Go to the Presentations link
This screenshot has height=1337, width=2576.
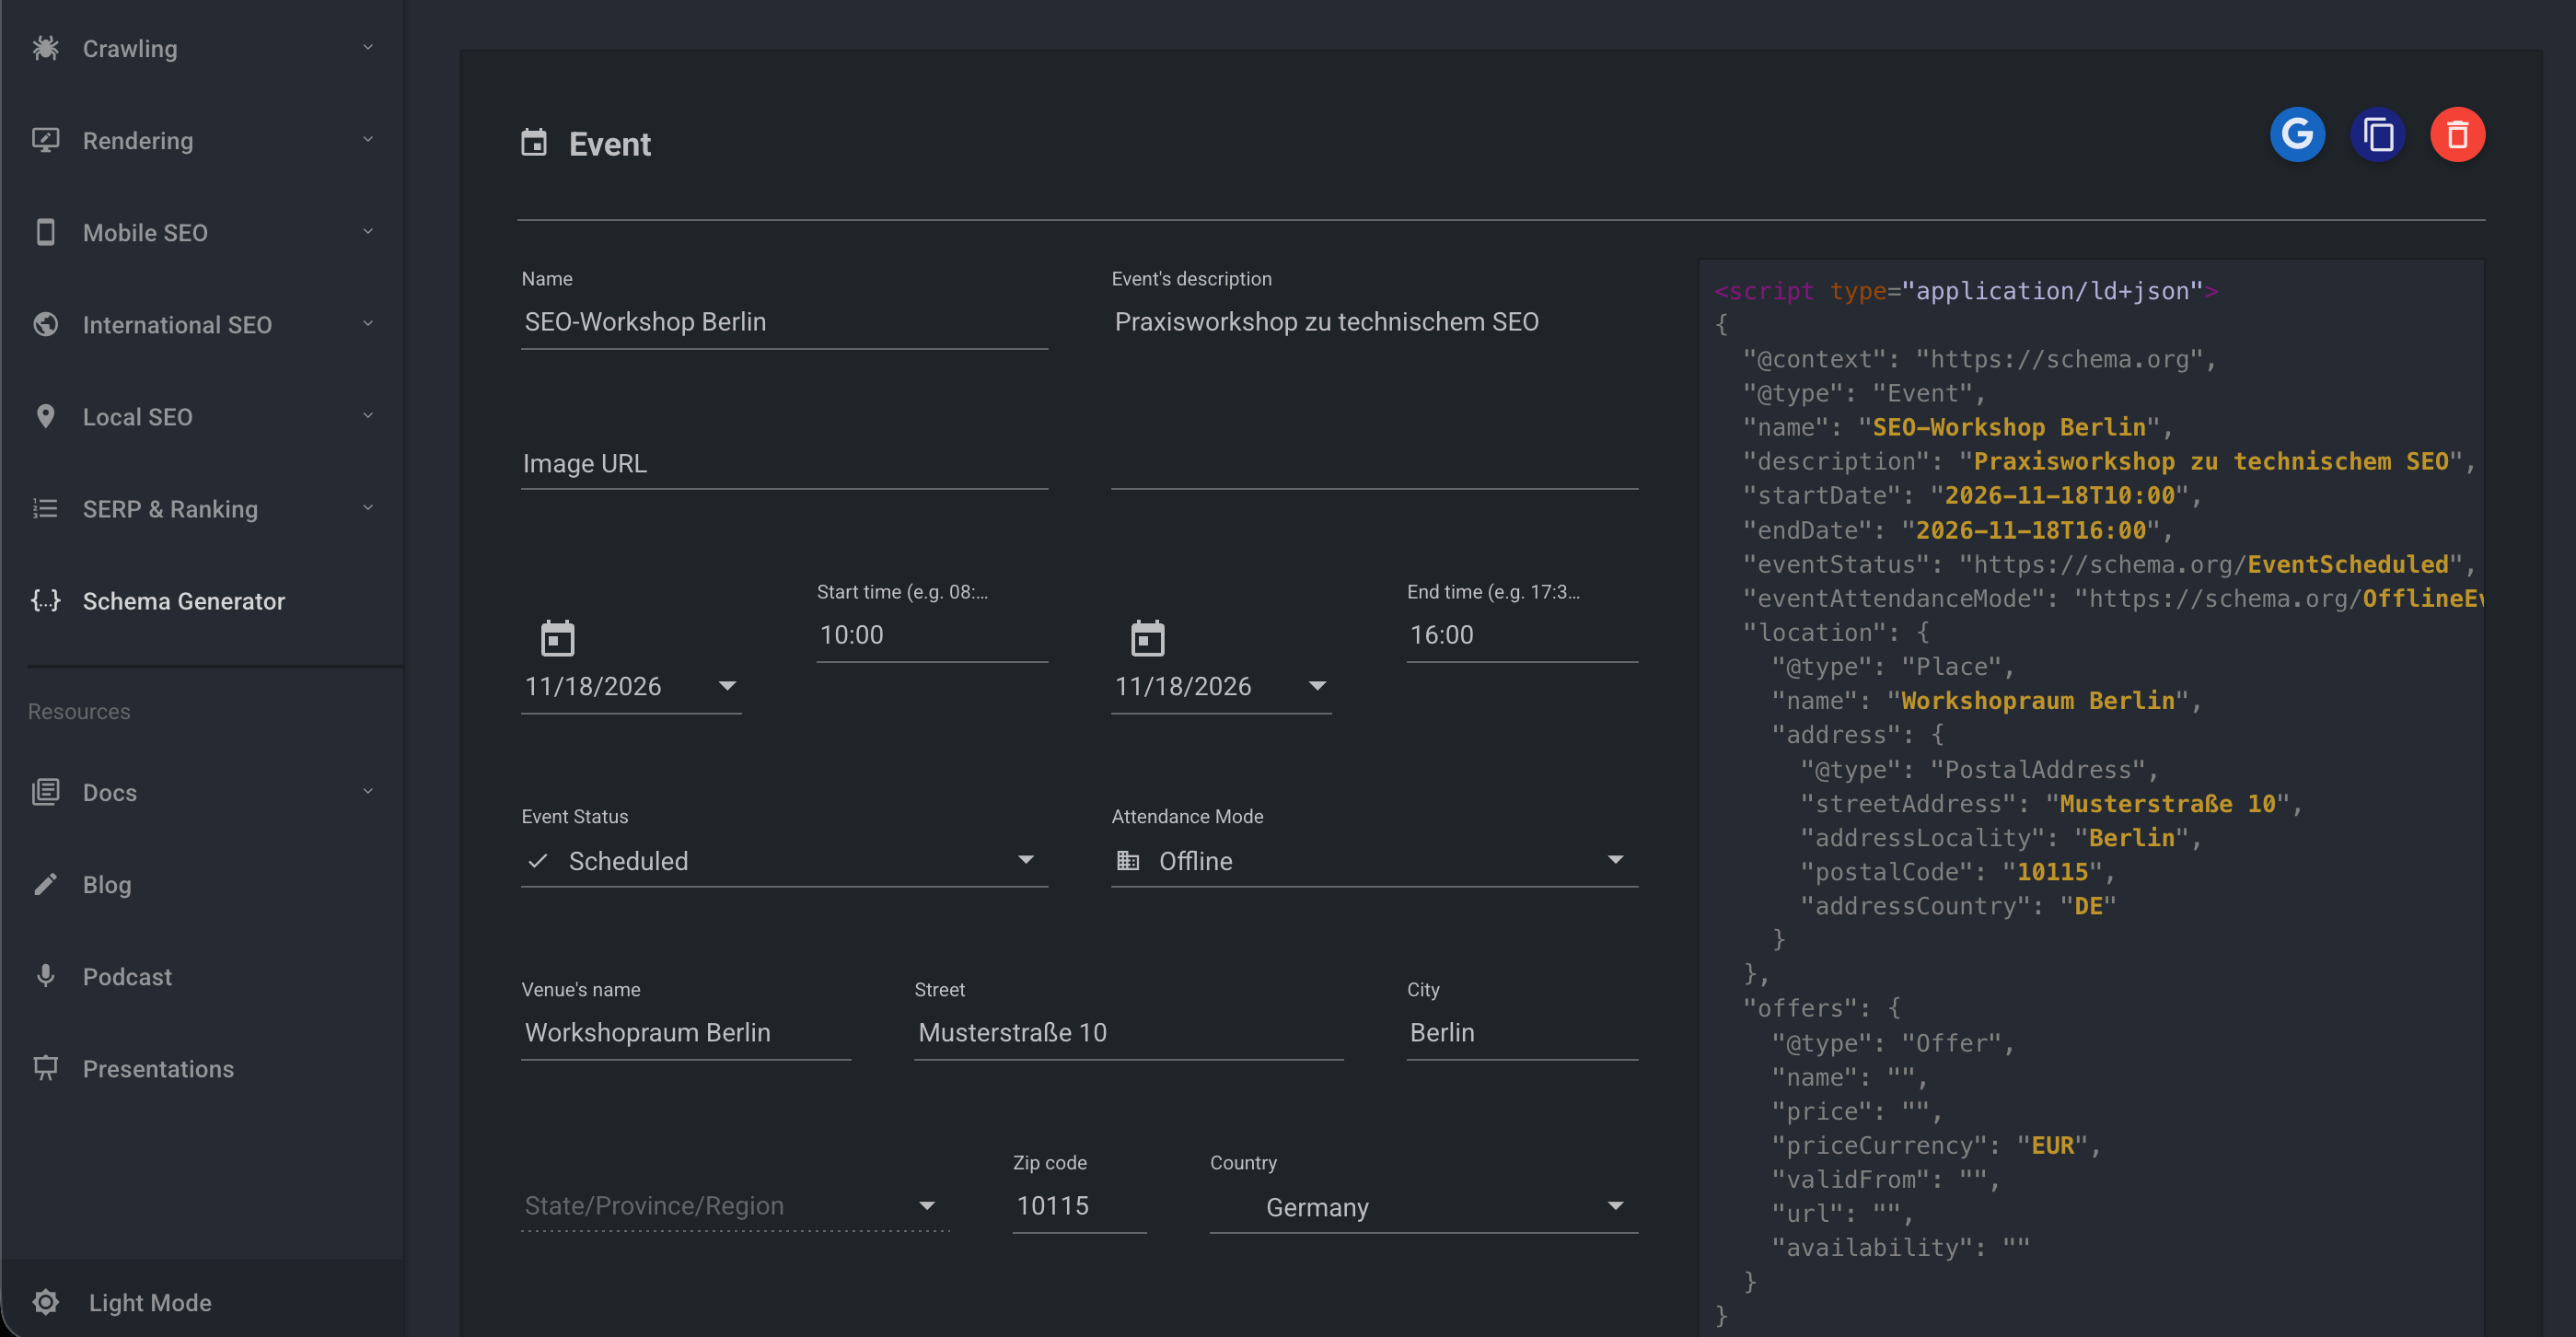[203, 1069]
